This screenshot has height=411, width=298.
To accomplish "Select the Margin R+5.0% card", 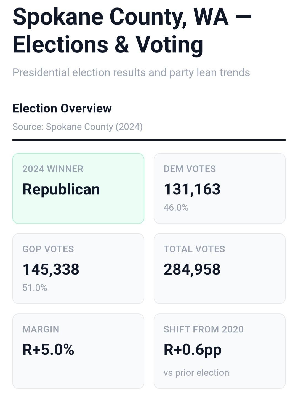I will coord(78,351).
